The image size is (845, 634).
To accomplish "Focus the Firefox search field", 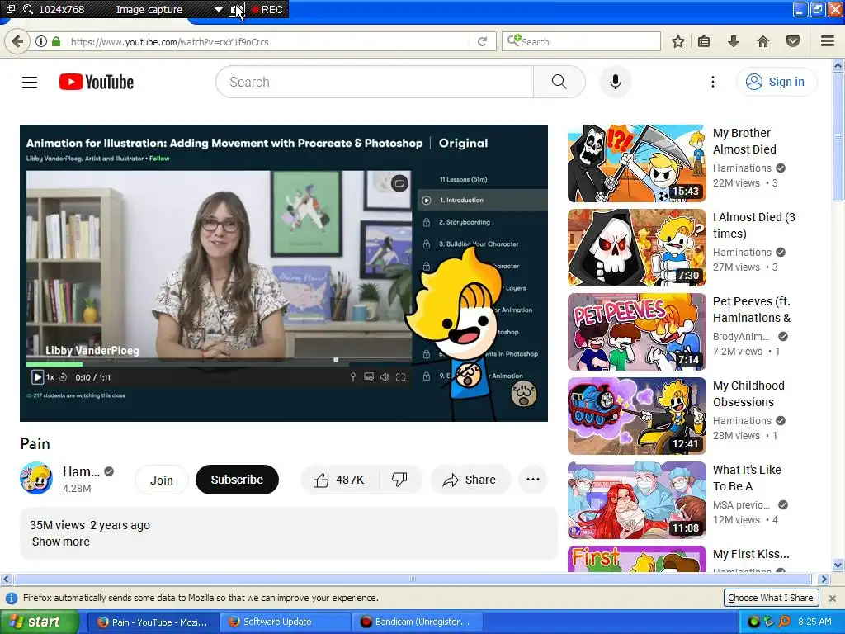I will 581,41.
